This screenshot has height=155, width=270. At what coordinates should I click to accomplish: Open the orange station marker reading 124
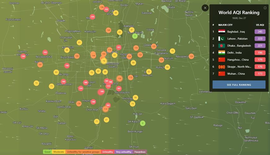pos(191,56)
